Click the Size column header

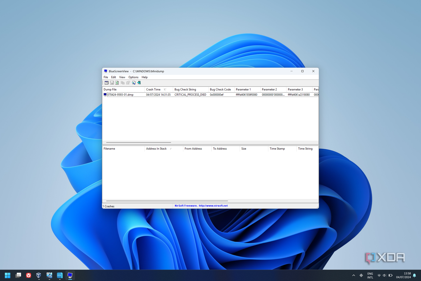(254, 149)
